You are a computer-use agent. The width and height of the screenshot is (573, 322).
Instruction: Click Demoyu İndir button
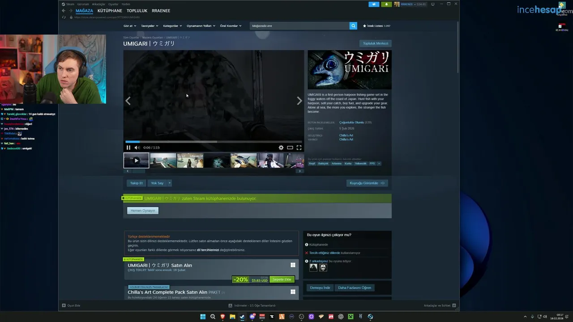tap(320, 288)
